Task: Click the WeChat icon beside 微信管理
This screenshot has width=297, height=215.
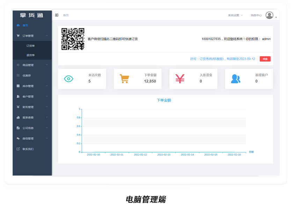Action: coord(18,138)
